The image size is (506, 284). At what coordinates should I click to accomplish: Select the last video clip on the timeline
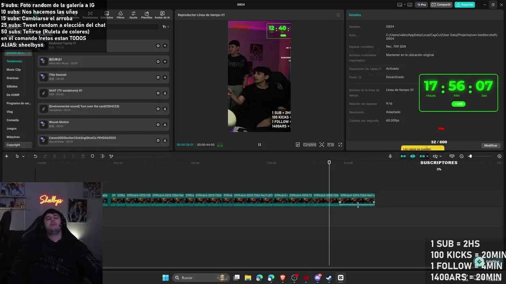pyautogui.click(x=357, y=199)
